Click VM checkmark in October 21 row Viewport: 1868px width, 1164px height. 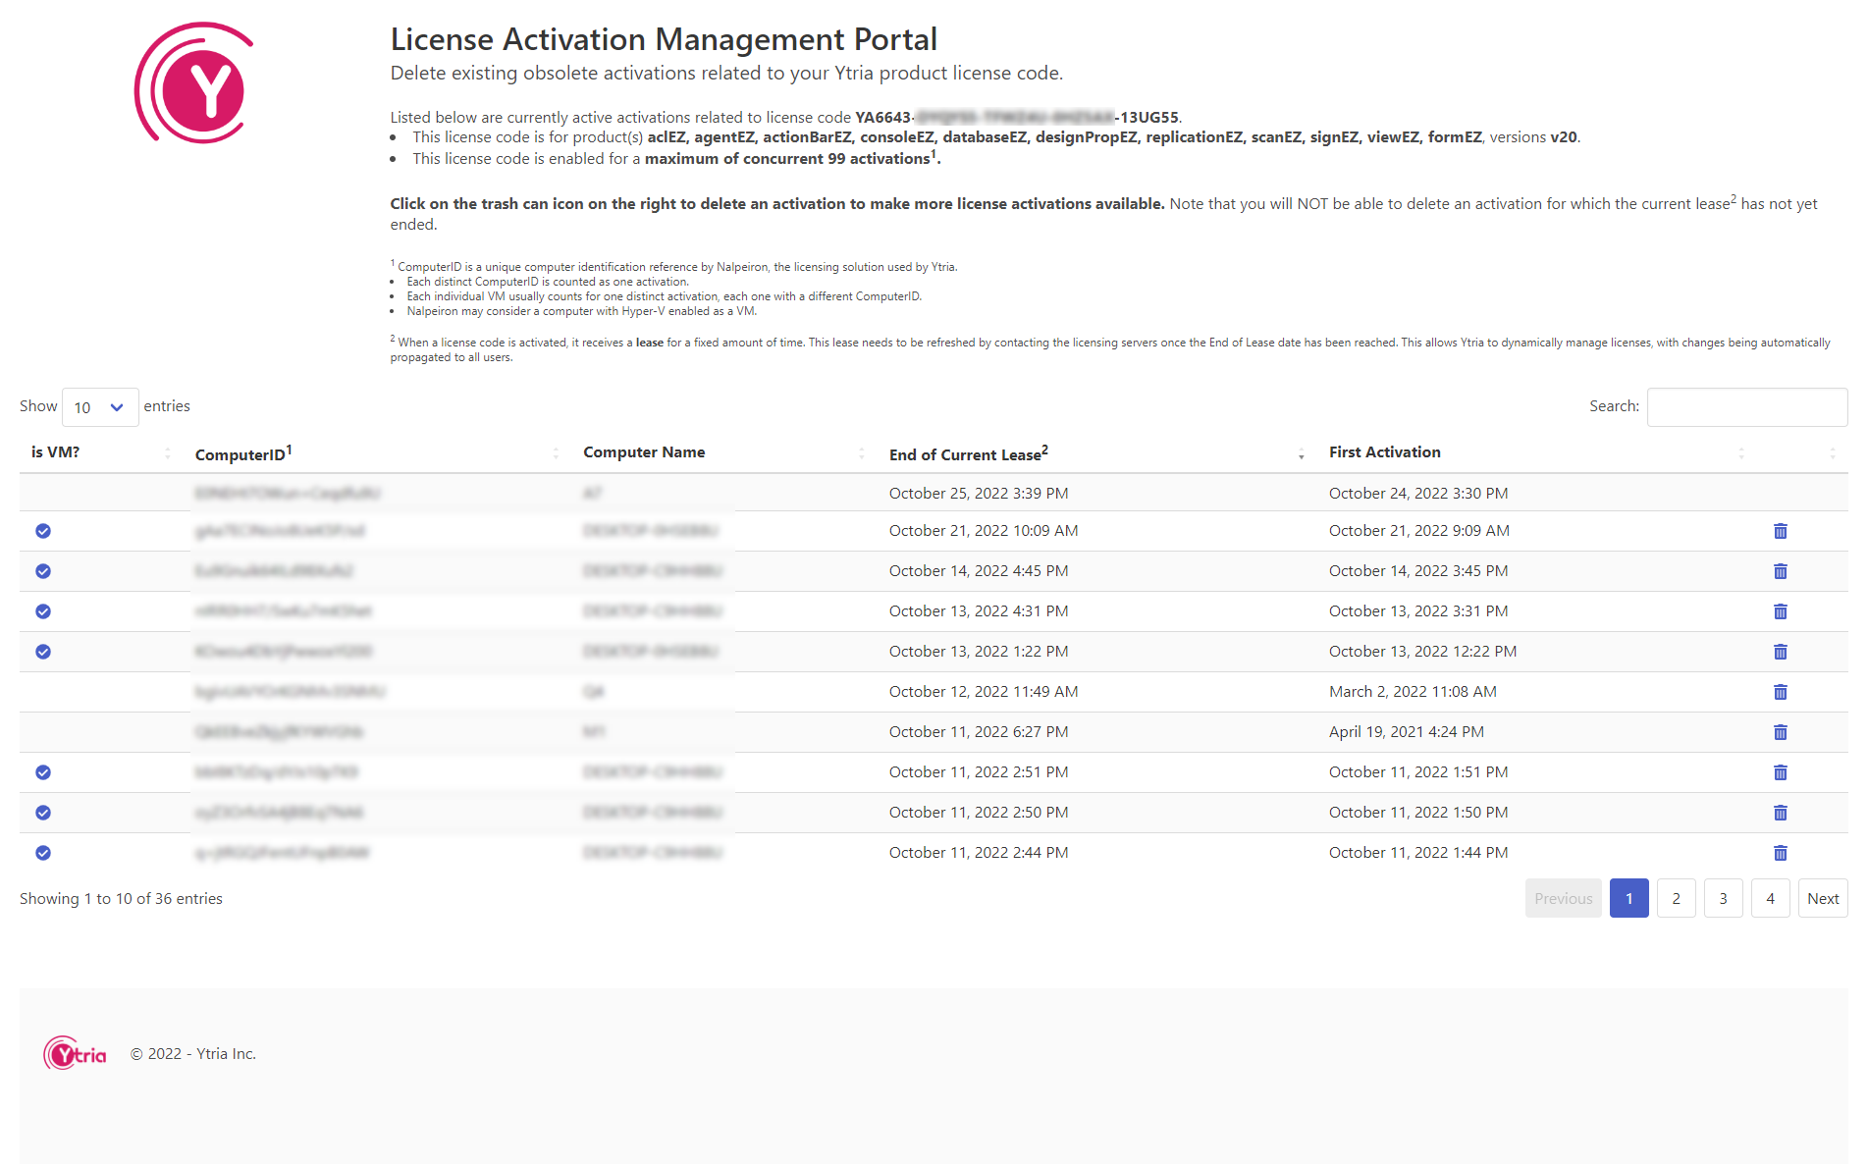click(x=43, y=531)
